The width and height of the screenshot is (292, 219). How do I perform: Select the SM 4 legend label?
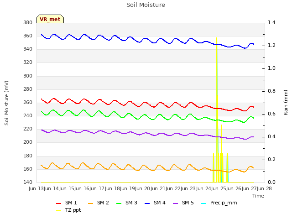(x=160, y=203)
